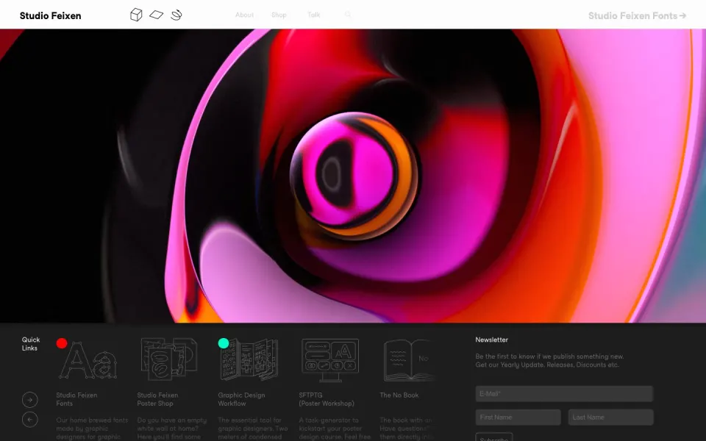Screen dimensions: 706x441
Task: Click the Subscribe button
Action: point(494,437)
